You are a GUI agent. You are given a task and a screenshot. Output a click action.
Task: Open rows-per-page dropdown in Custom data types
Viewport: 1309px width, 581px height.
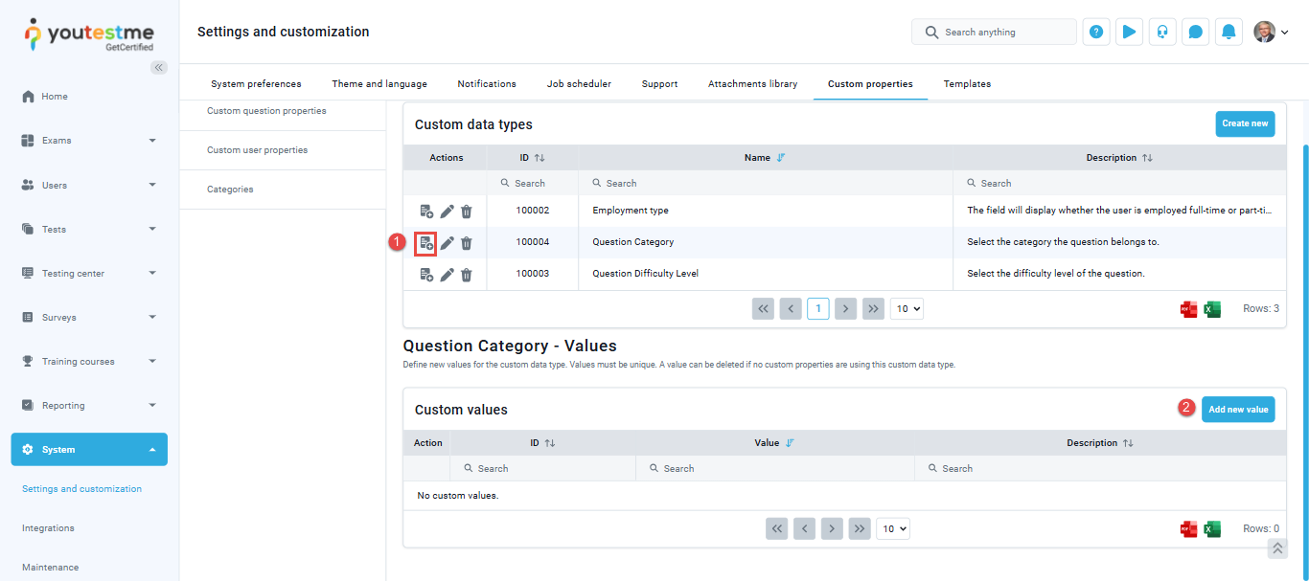[x=906, y=309]
